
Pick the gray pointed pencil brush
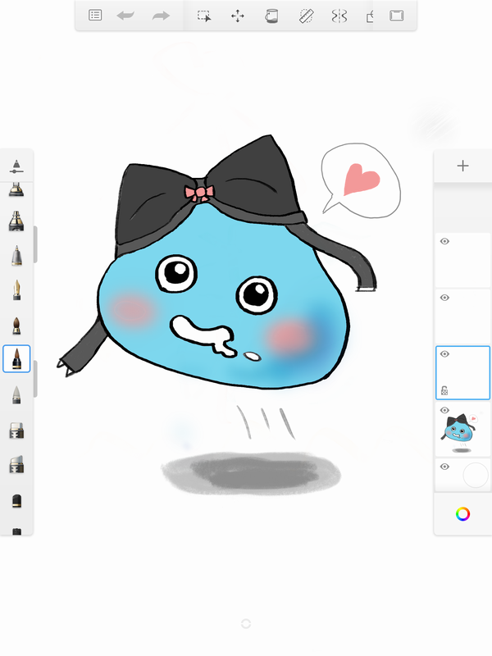16,395
